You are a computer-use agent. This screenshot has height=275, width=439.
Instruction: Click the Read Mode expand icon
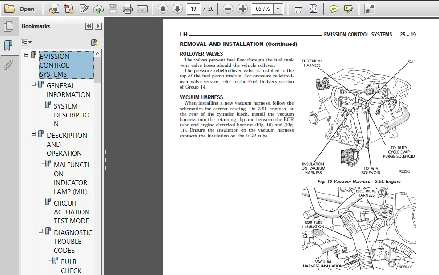click(x=370, y=9)
